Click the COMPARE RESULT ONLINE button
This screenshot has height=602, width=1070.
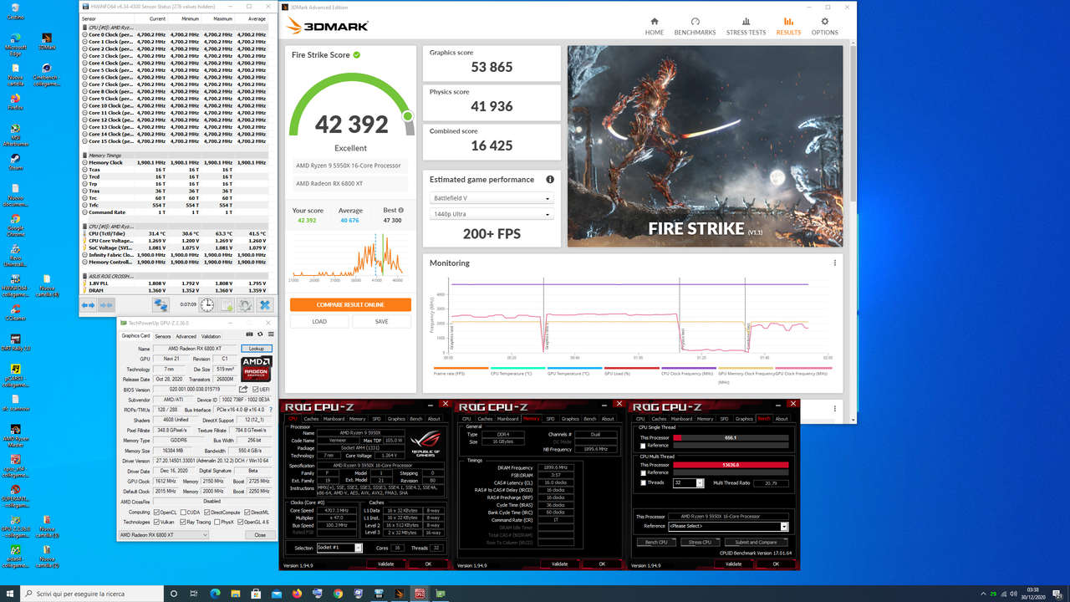[x=350, y=304]
